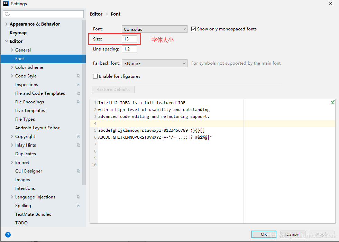This screenshot has height=242, width=339.
Task: Open GUI Designer settings
Action: click(x=28, y=171)
